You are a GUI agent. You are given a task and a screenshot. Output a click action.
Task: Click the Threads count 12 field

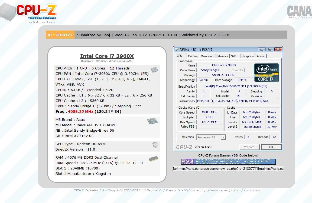pos(274,137)
